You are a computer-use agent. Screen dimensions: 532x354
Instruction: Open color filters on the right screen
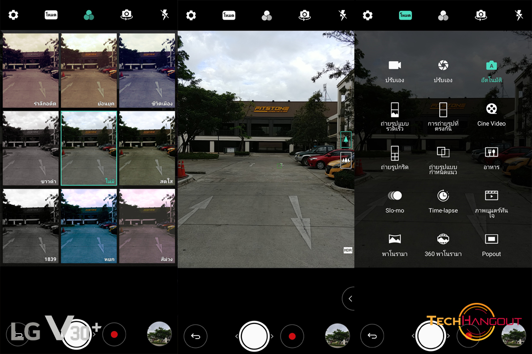[443, 16]
